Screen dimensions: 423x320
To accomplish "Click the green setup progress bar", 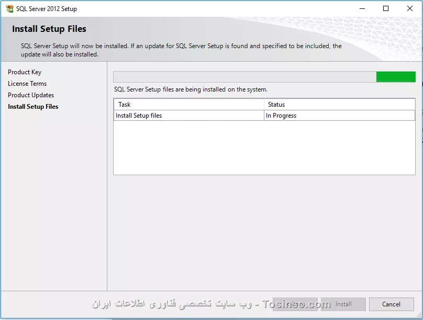I will [264, 77].
